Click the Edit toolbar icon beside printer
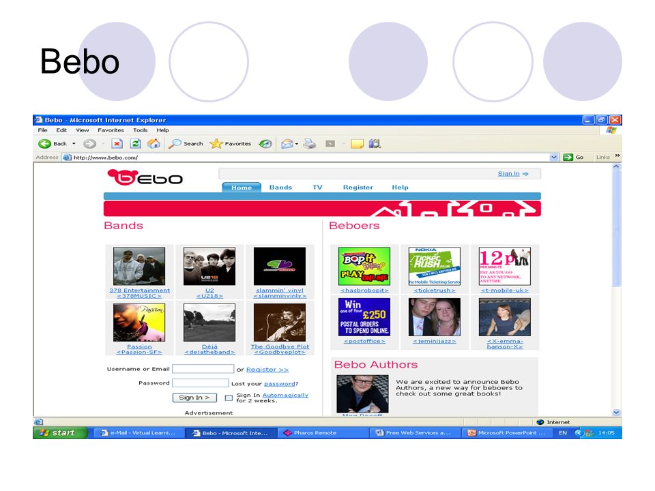This screenshot has width=655, height=491. 330,144
